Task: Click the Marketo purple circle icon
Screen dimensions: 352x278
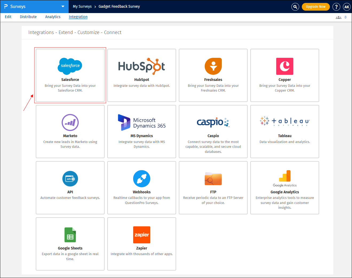Action: coord(70,122)
